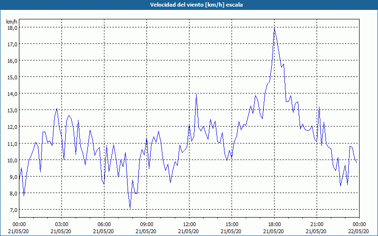Click the 06:00 time axis label
Image resolution: width=378 pixels, height=236 pixels.
tap(104, 225)
